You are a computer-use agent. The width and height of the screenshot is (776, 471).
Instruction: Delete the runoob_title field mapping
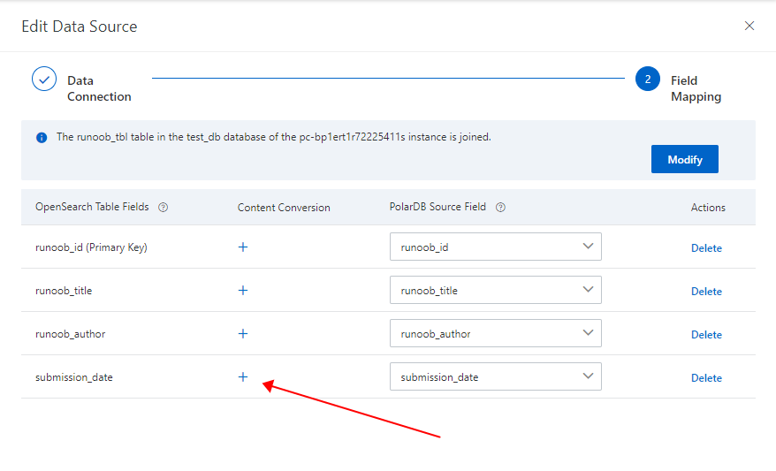point(706,292)
